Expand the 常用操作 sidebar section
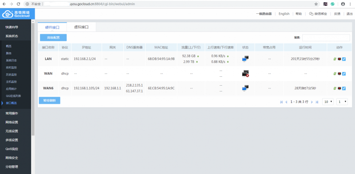 pyautogui.click(x=12, y=113)
